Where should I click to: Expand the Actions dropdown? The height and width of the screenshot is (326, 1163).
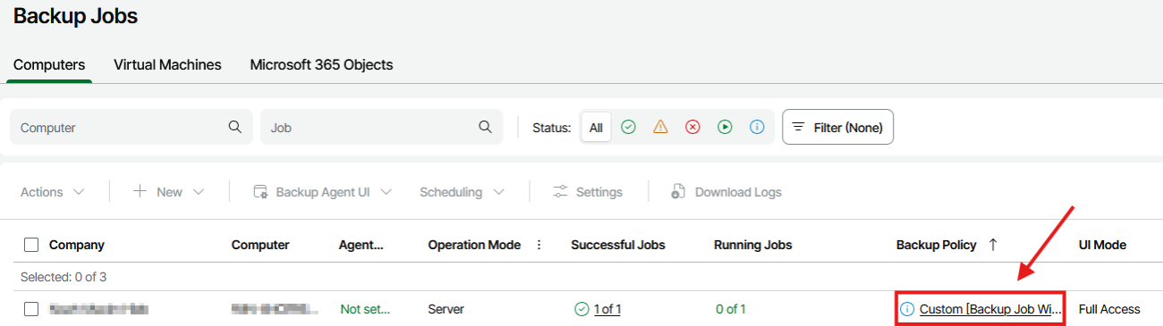pyautogui.click(x=53, y=192)
